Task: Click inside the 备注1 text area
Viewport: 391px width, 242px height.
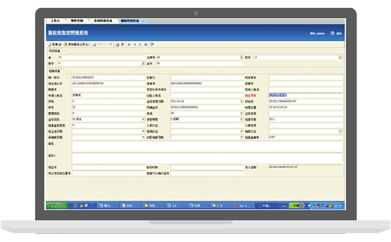Action: pyautogui.click(x=207, y=158)
